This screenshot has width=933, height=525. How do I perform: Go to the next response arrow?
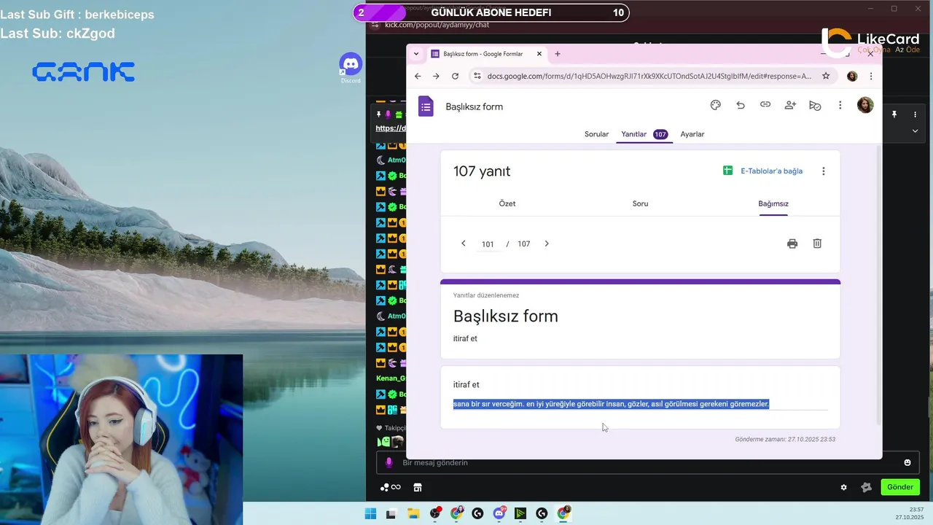pyautogui.click(x=547, y=244)
